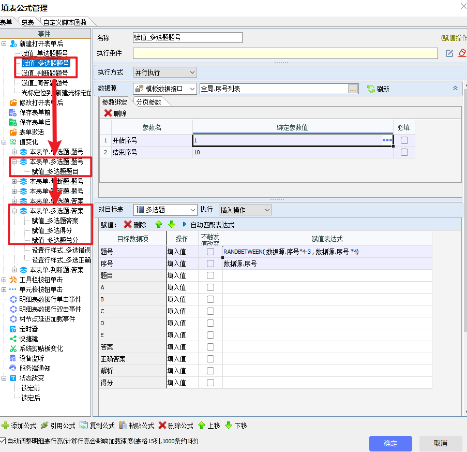
Task: Switch to the 总表 tab
Action: [28, 22]
